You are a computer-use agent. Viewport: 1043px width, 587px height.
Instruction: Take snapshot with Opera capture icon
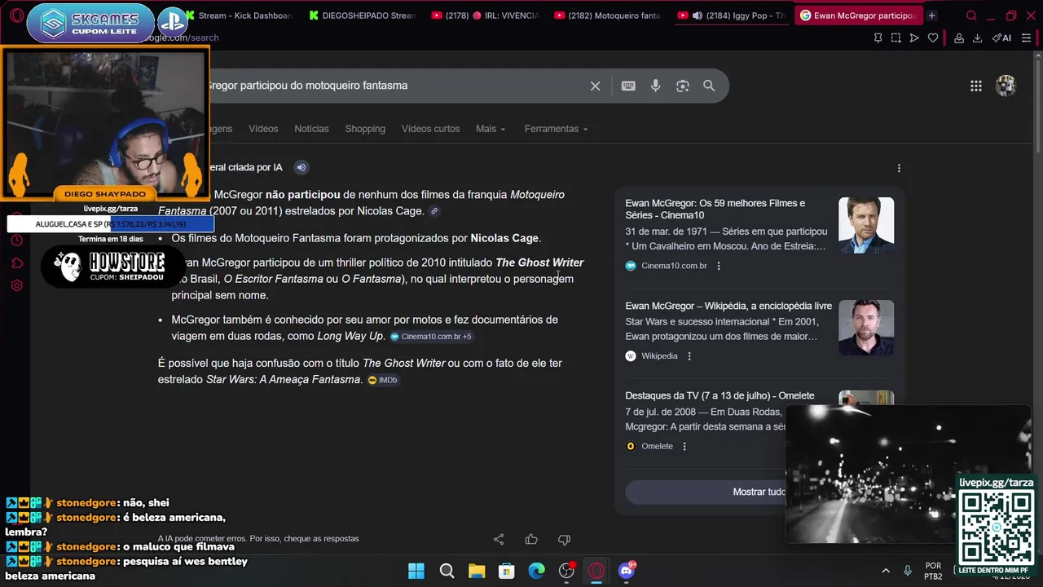pos(896,38)
